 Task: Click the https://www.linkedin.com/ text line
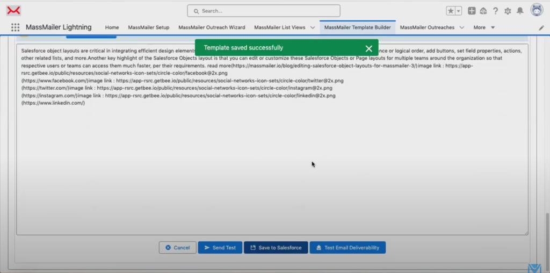point(53,103)
